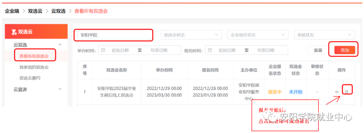Screen dimensions: 364x133
Task: Click the 2022/12/28 00:00 registration start
Action: [210, 88]
